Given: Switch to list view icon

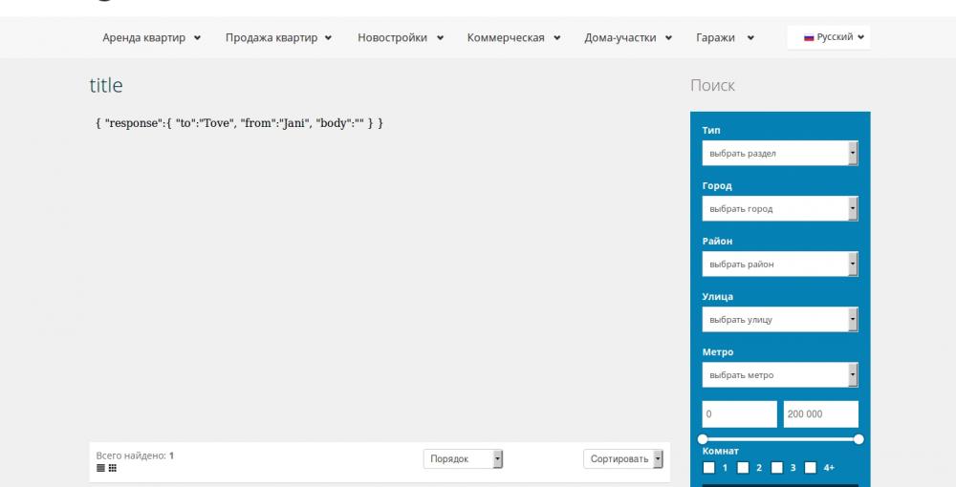Looking at the screenshot, I should [101, 468].
